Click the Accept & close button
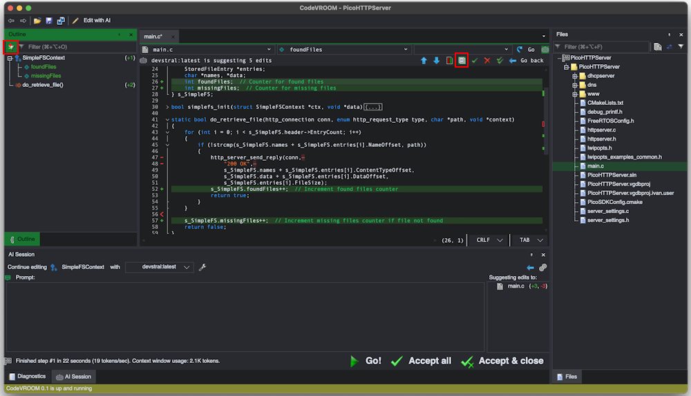This screenshot has height=396, width=691. [502, 362]
